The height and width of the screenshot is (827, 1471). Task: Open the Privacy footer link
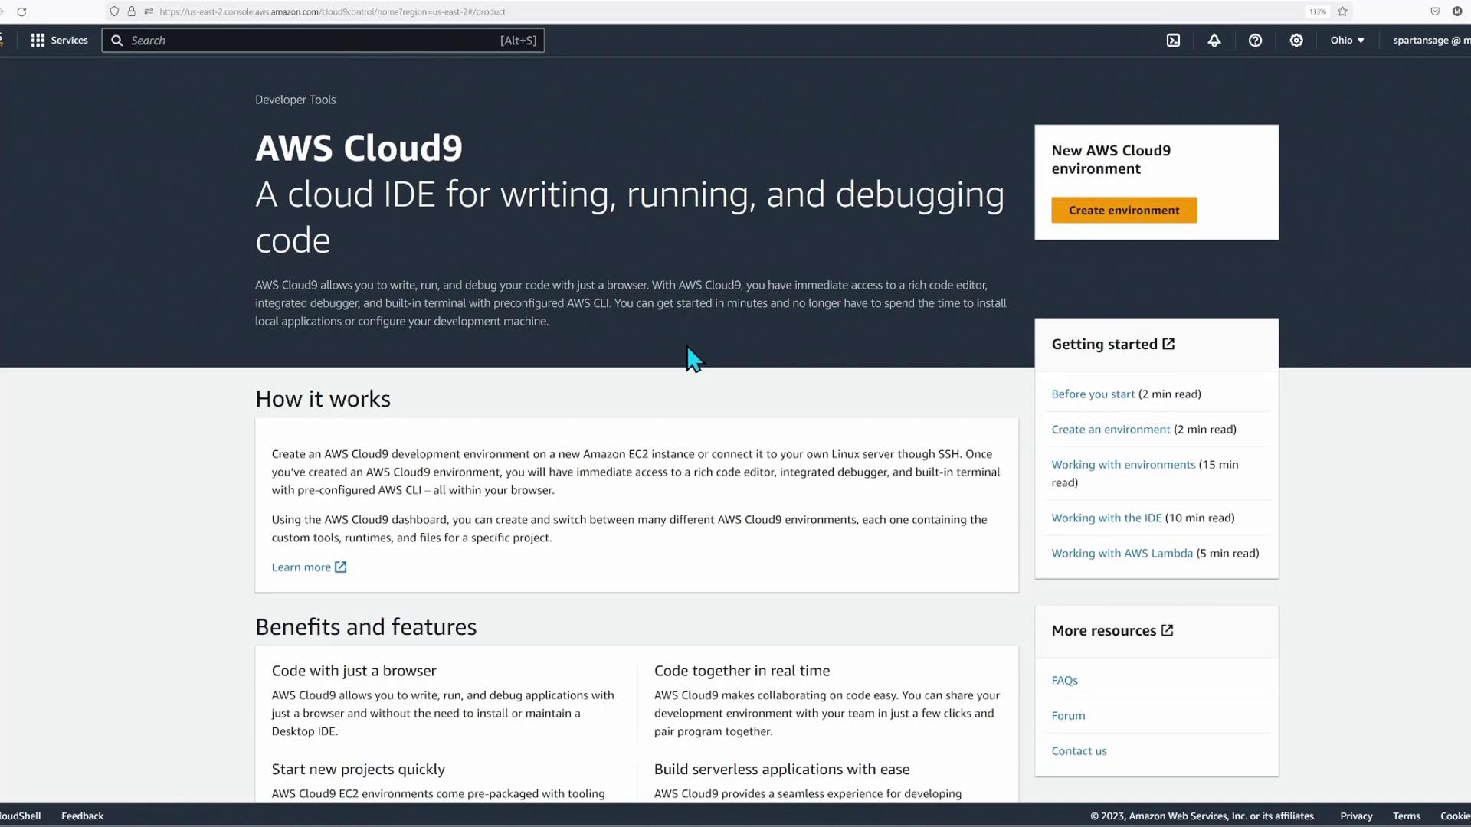(1356, 816)
